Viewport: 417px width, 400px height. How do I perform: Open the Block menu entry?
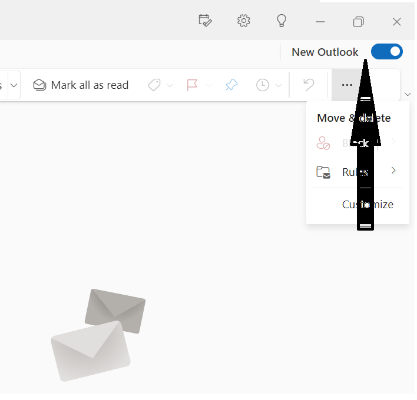[x=358, y=143]
